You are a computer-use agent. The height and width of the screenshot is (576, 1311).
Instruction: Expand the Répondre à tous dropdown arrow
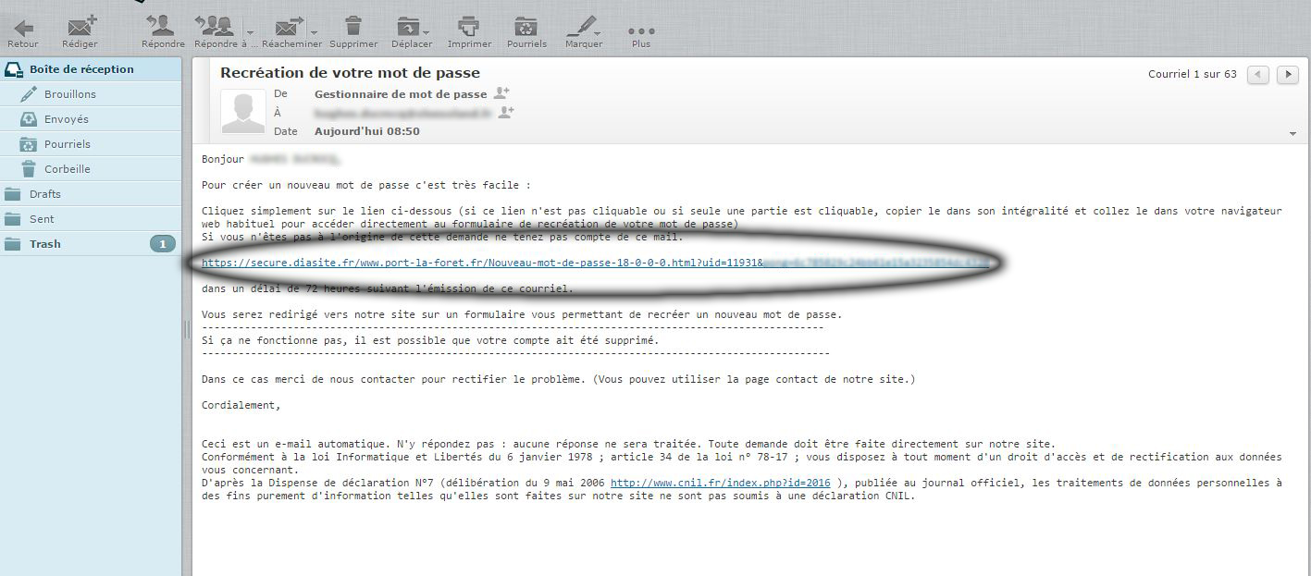tap(250, 31)
